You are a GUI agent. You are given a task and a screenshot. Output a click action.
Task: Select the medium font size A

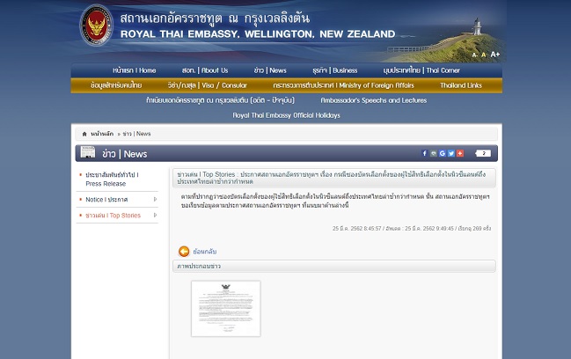point(483,55)
